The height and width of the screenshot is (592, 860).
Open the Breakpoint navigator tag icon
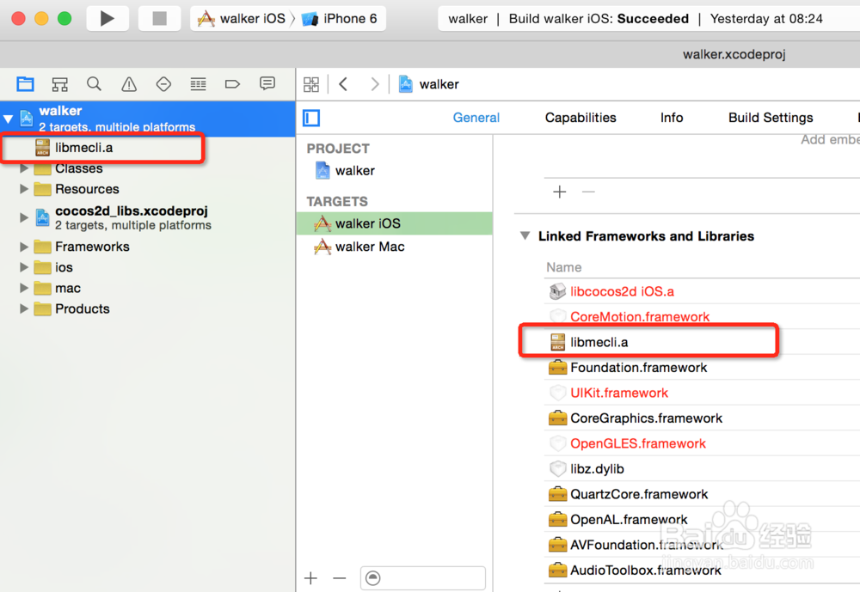pyautogui.click(x=232, y=84)
